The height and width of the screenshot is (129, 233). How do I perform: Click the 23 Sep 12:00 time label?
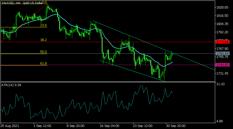pyautogui.click(x=143, y=126)
